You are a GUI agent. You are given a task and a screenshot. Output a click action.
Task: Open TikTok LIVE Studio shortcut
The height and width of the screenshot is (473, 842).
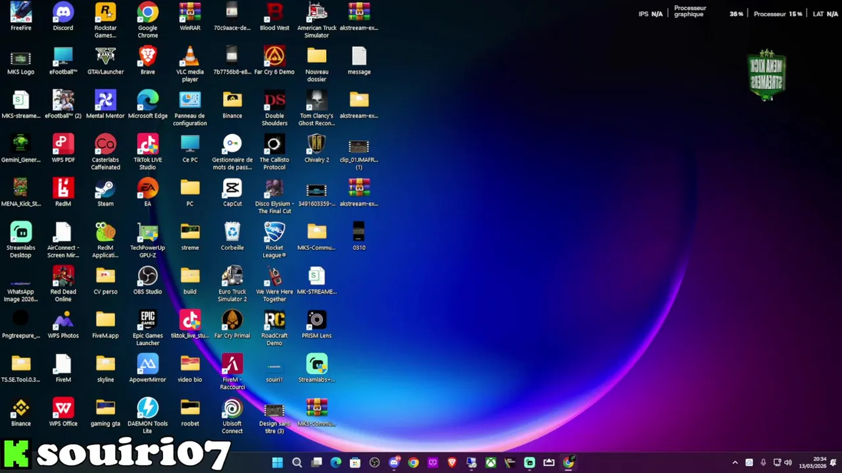147,152
